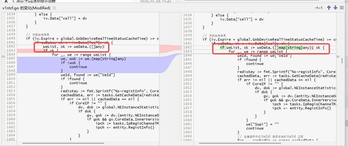The width and height of the screenshot is (348, 146).
Task: Close the v1ntcf.go changes tab
Action: tap(54, 8)
